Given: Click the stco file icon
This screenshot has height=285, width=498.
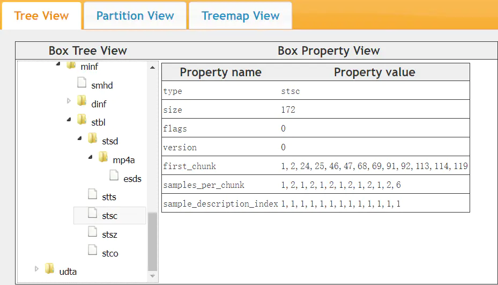Looking at the screenshot, I should pos(93,250).
